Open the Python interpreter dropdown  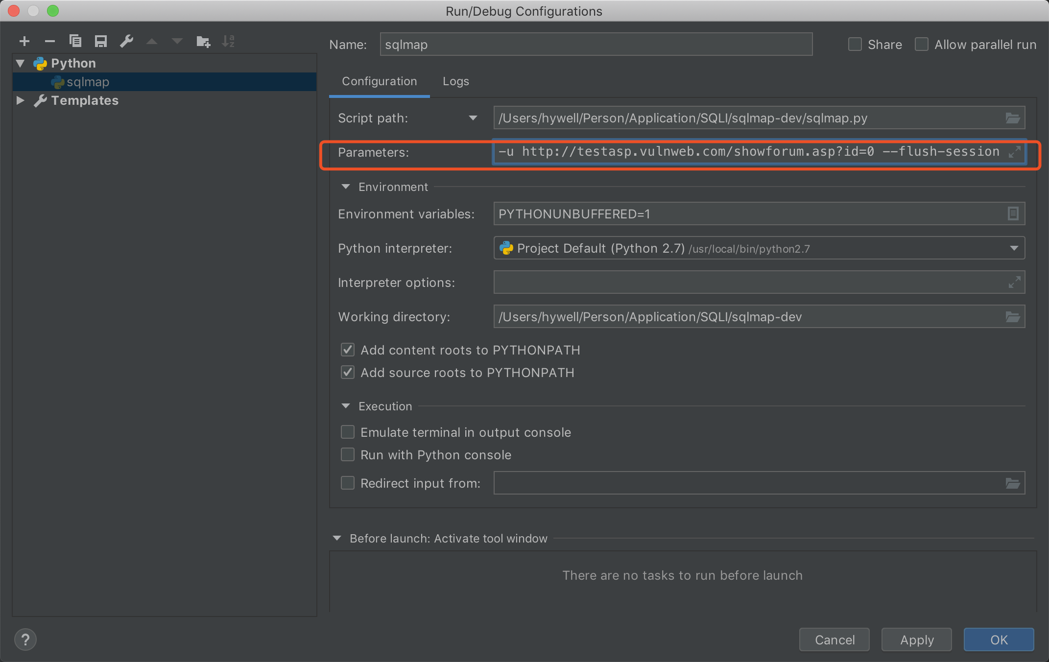(x=1014, y=248)
